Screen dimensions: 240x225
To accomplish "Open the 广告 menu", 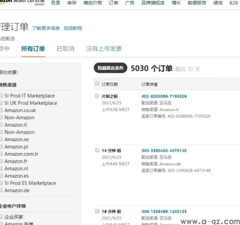I will click(130, 3).
